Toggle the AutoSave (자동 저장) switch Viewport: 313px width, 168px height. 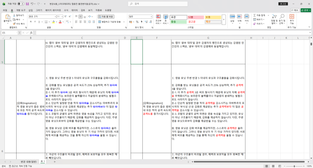[20, 4]
